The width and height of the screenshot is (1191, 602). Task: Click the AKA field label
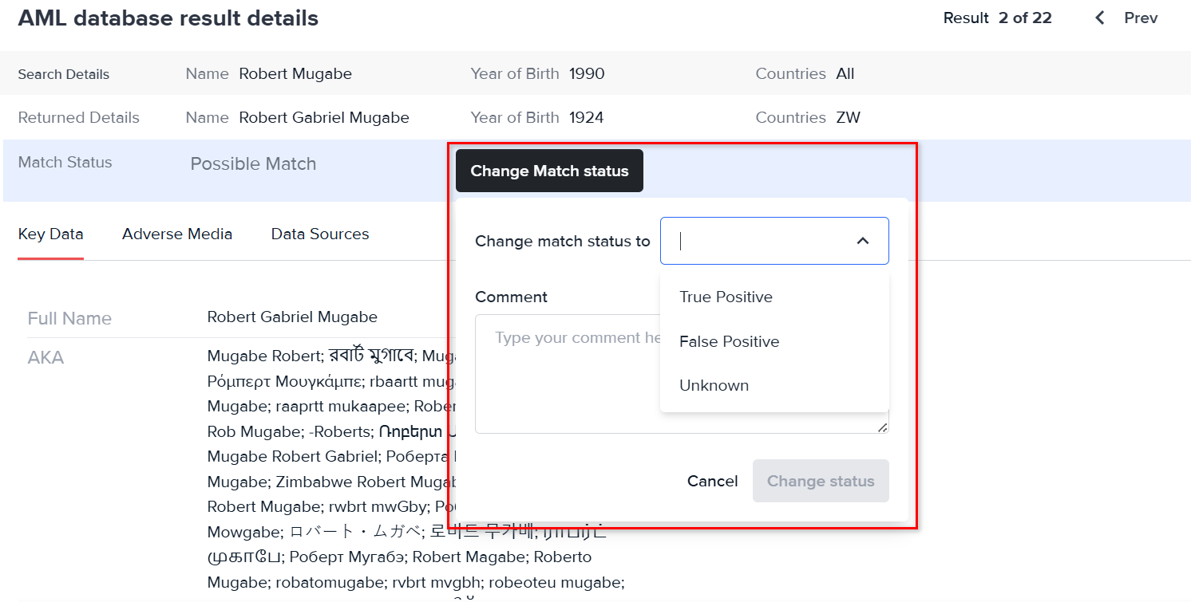point(46,357)
